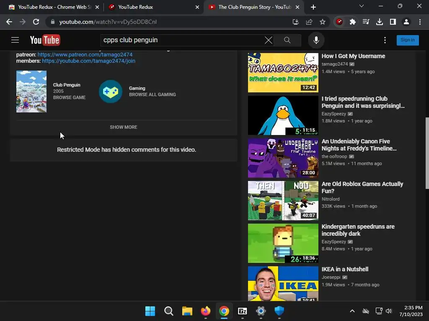The image size is (429, 321).
Task: Open the tamago2474 channel name
Action: [x=335, y=64]
